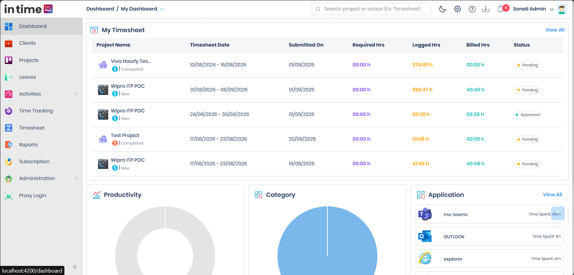Click the user avatar picture
The image size is (574, 275).
[x=562, y=9]
